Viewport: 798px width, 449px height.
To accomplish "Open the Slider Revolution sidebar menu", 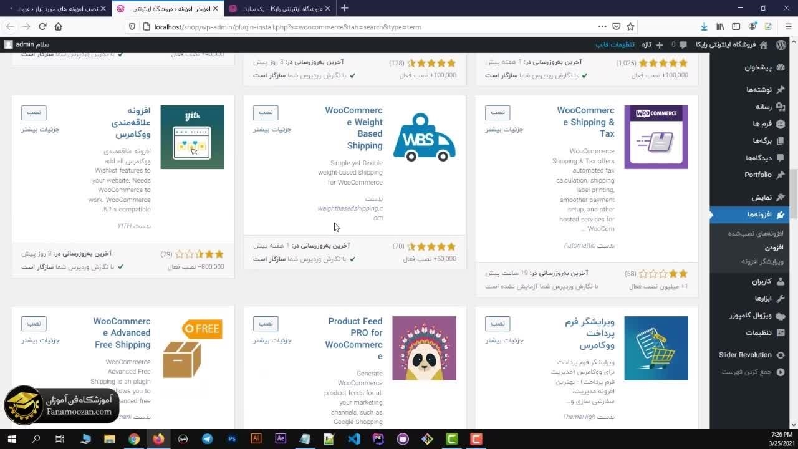I will coord(745,355).
